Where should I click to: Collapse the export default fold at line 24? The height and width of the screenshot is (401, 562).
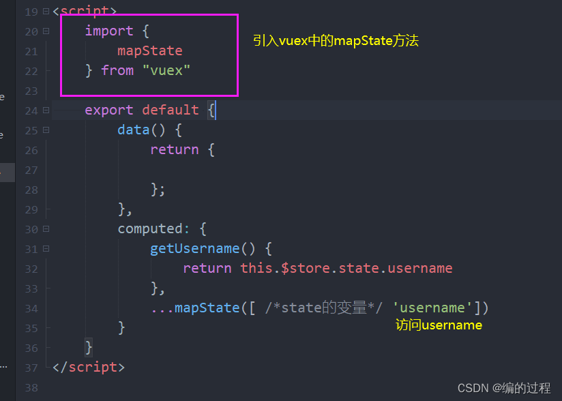(x=46, y=110)
